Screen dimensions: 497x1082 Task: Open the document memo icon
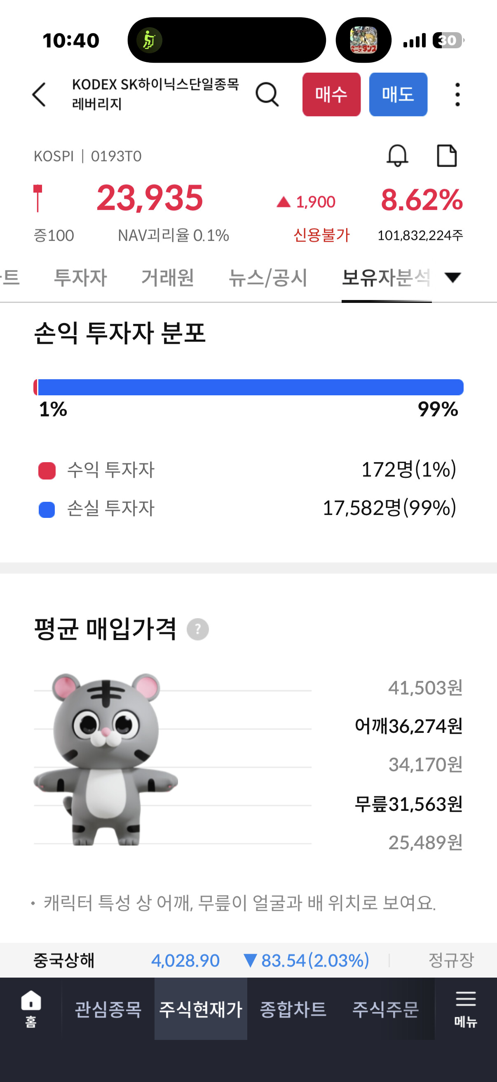click(447, 156)
